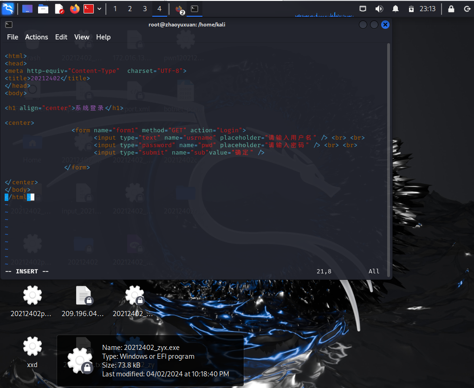The image size is (474, 388).
Task: Click the submit input line in code
Action: tap(179, 153)
